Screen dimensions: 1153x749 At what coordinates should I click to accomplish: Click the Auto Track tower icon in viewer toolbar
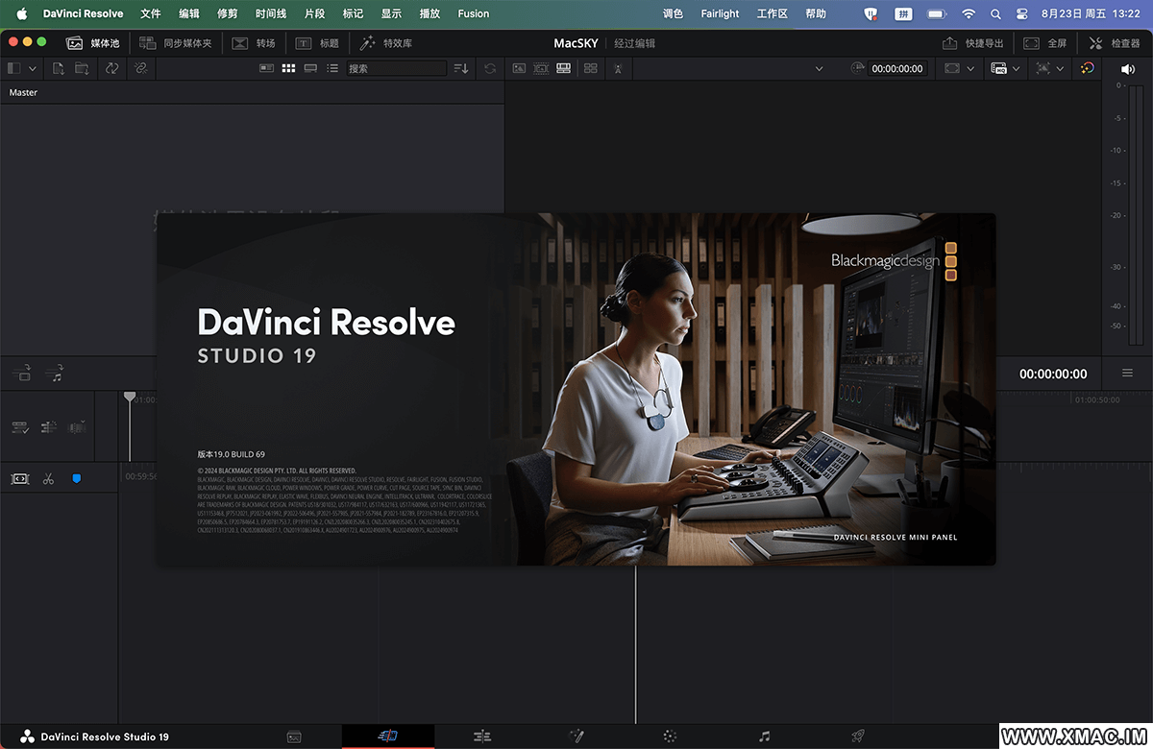(618, 68)
